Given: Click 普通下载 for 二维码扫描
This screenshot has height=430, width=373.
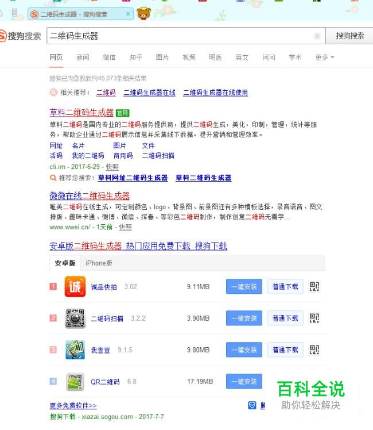Looking at the screenshot, I should click(285, 318).
